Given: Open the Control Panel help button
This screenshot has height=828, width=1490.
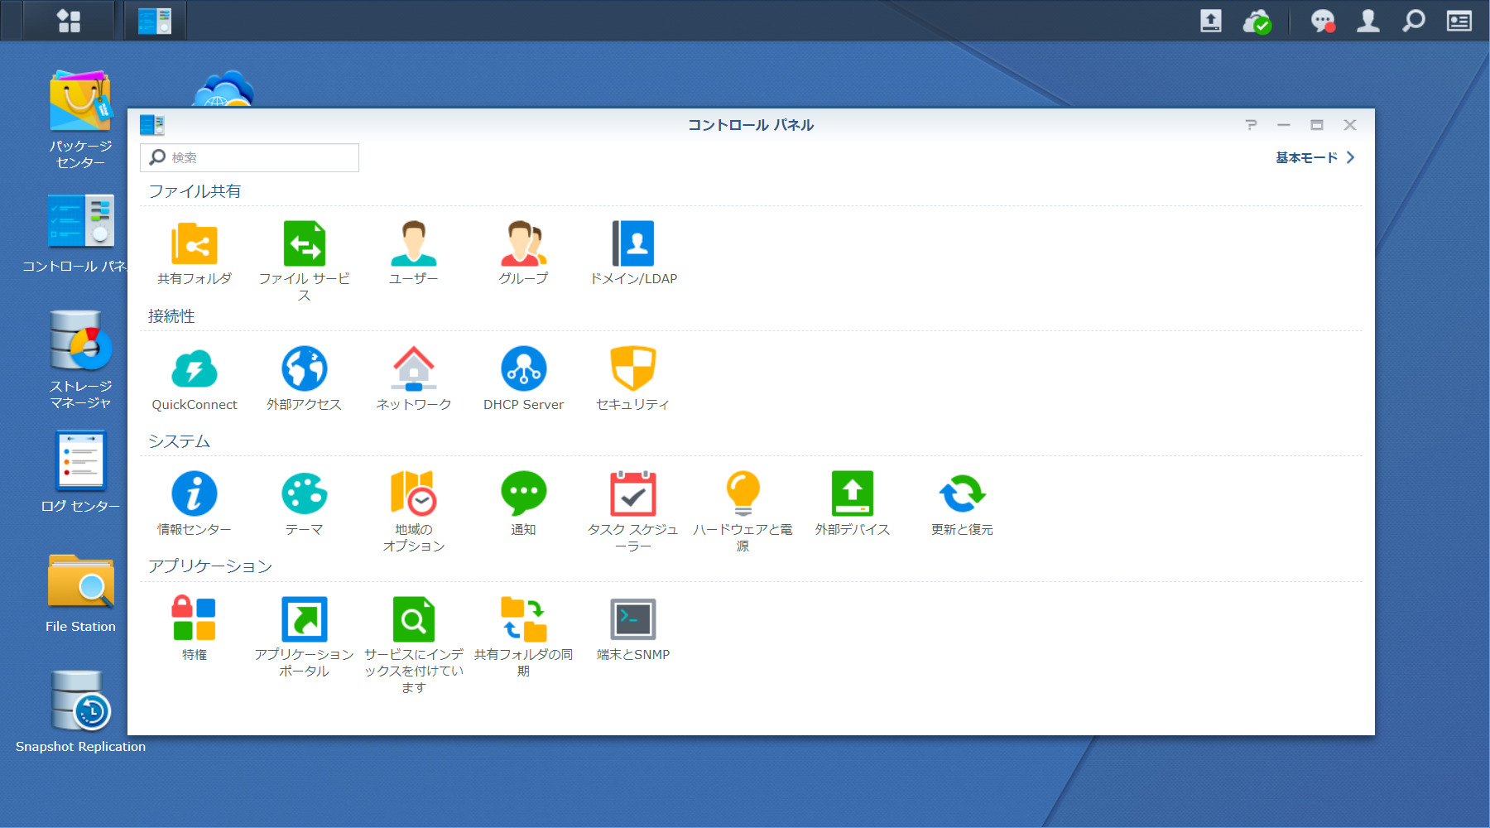Looking at the screenshot, I should [x=1251, y=125].
